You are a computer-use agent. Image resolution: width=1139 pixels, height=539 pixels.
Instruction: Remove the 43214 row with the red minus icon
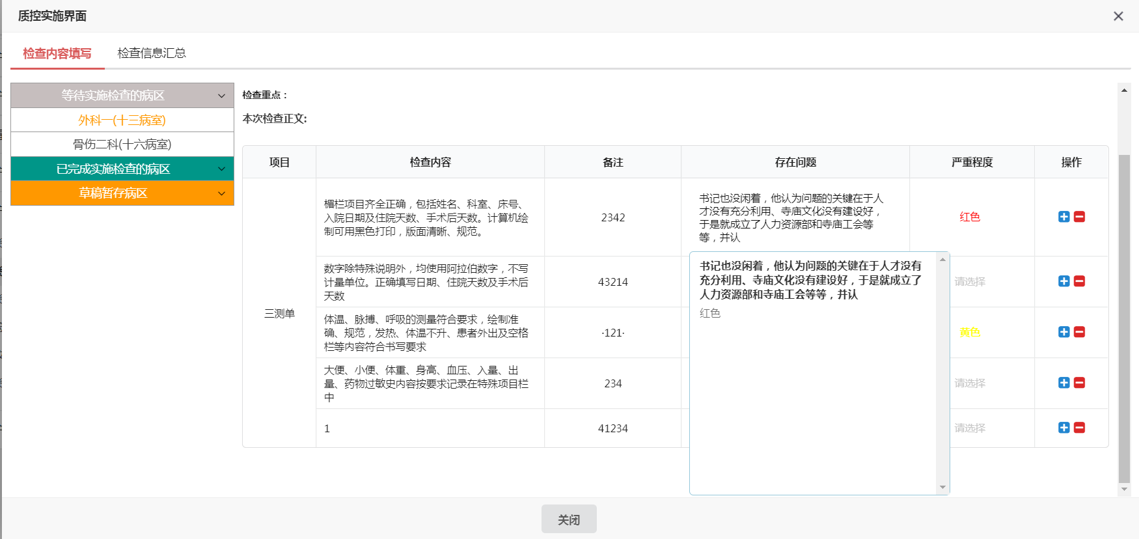[x=1079, y=281]
